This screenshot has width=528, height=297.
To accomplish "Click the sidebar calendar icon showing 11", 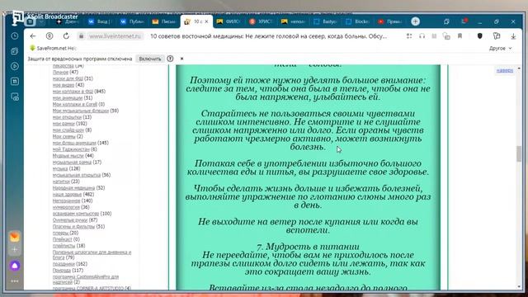I will (x=15, y=81).
